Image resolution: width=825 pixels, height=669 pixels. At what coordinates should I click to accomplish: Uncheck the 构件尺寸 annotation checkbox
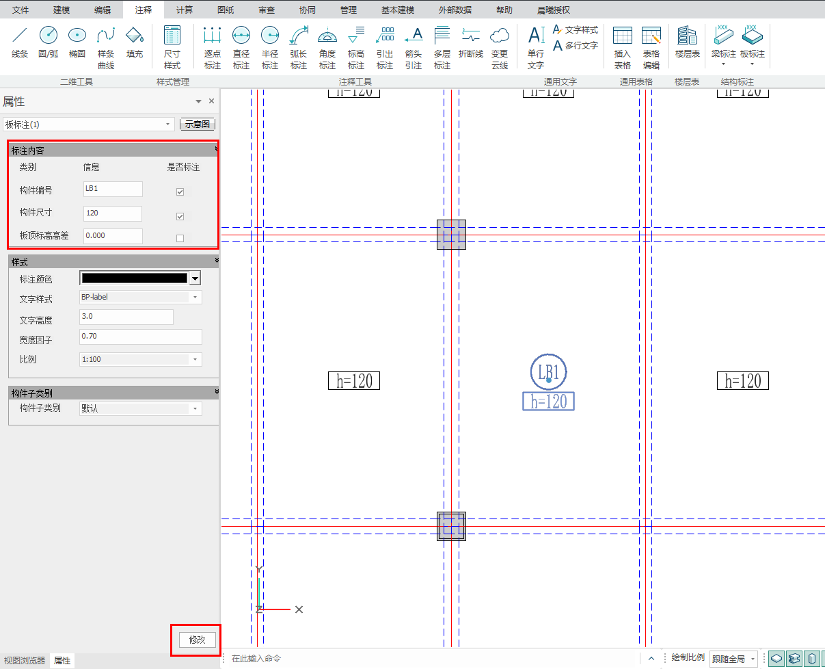tap(180, 217)
